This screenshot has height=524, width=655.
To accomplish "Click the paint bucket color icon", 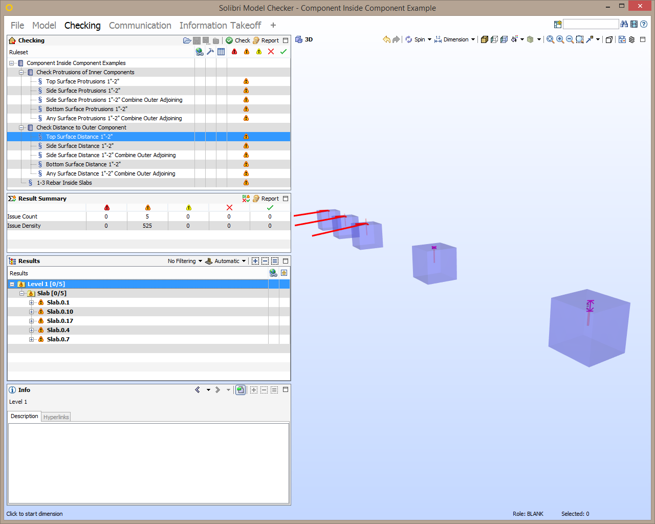I will (x=514, y=39).
